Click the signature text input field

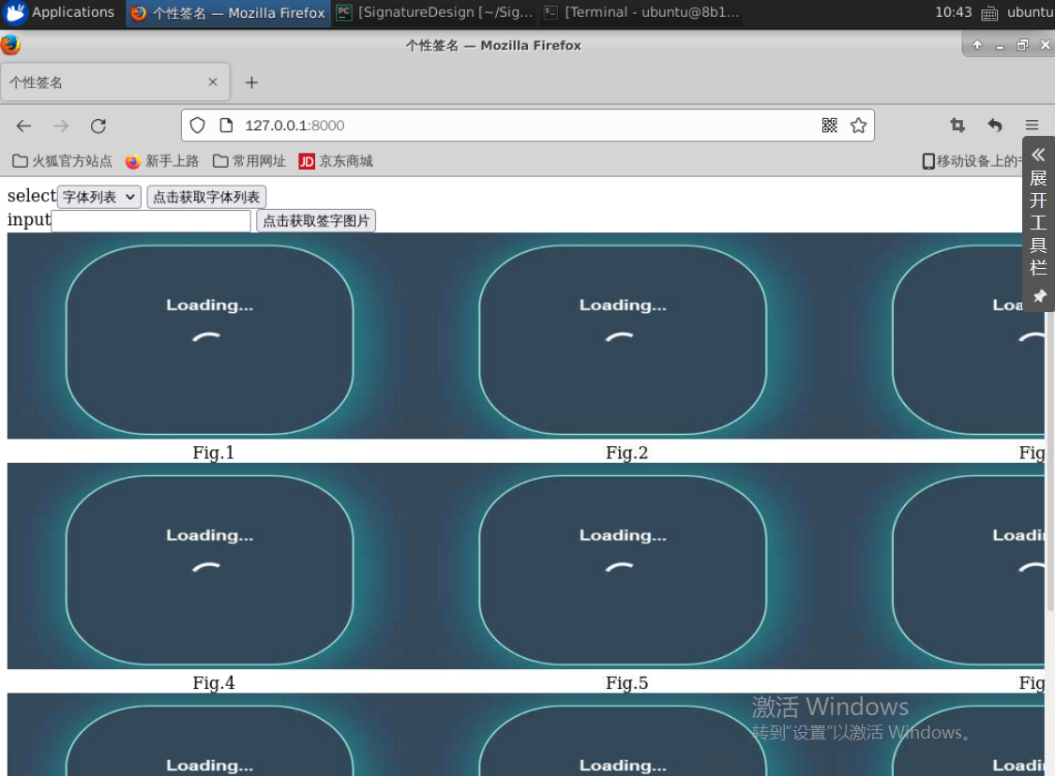(x=151, y=221)
